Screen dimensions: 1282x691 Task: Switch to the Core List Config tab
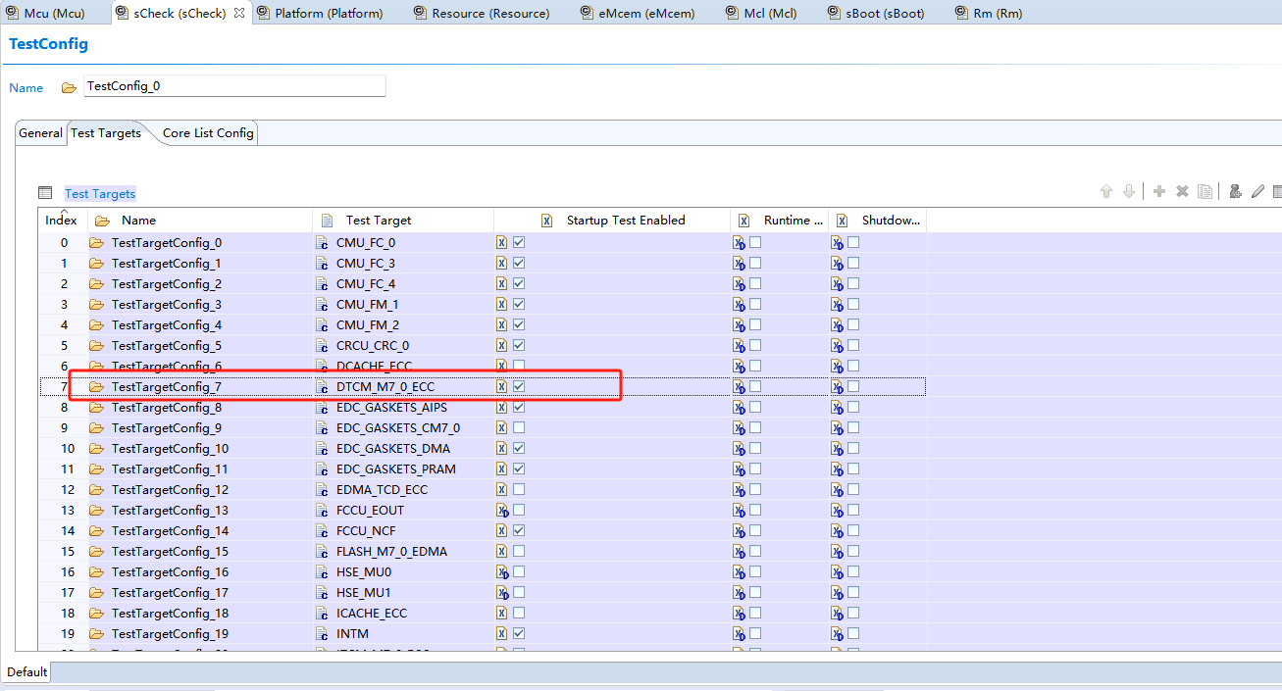click(208, 133)
